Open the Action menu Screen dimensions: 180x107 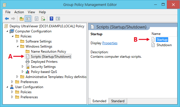pos(19,12)
